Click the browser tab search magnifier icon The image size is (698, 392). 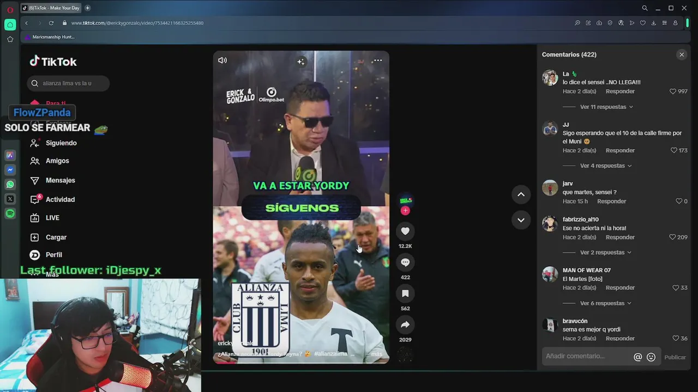pyautogui.click(x=645, y=8)
